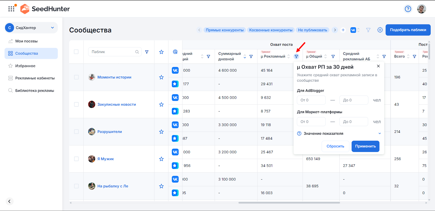Click the Подобрать паблики button

pos(408,30)
